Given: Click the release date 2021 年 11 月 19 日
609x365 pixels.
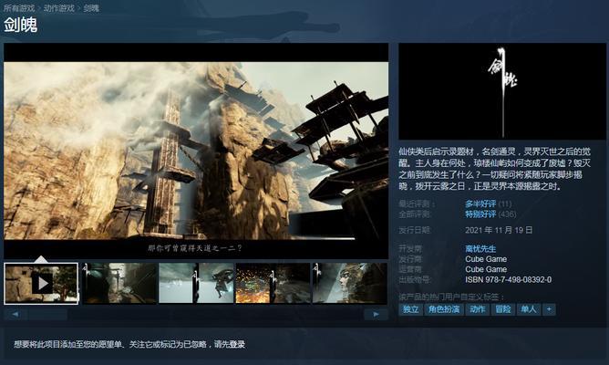Looking at the screenshot, I should click(499, 230).
